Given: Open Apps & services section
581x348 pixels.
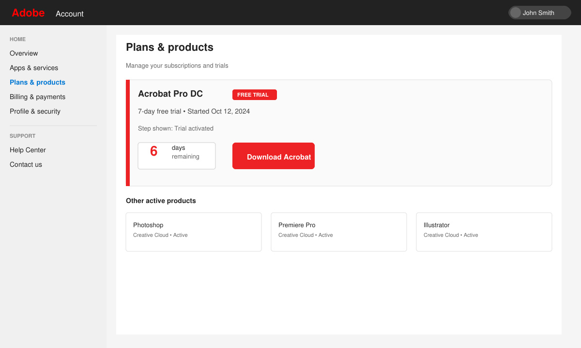Looking at the screenshot, I should point(34,68).
